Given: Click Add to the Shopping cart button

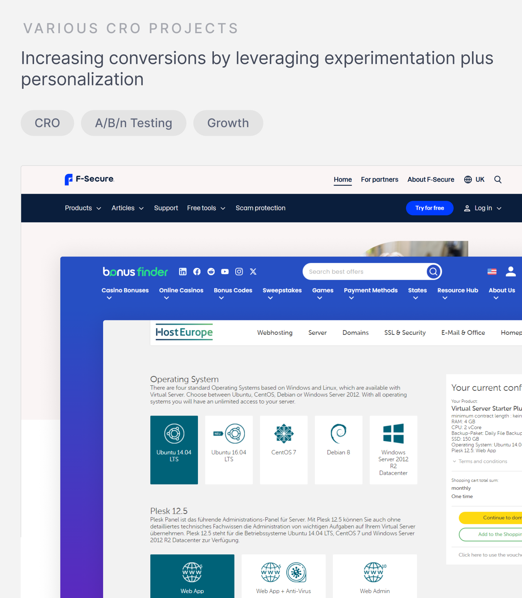Looking at the screenshot, I should click(x=490, y=534).
